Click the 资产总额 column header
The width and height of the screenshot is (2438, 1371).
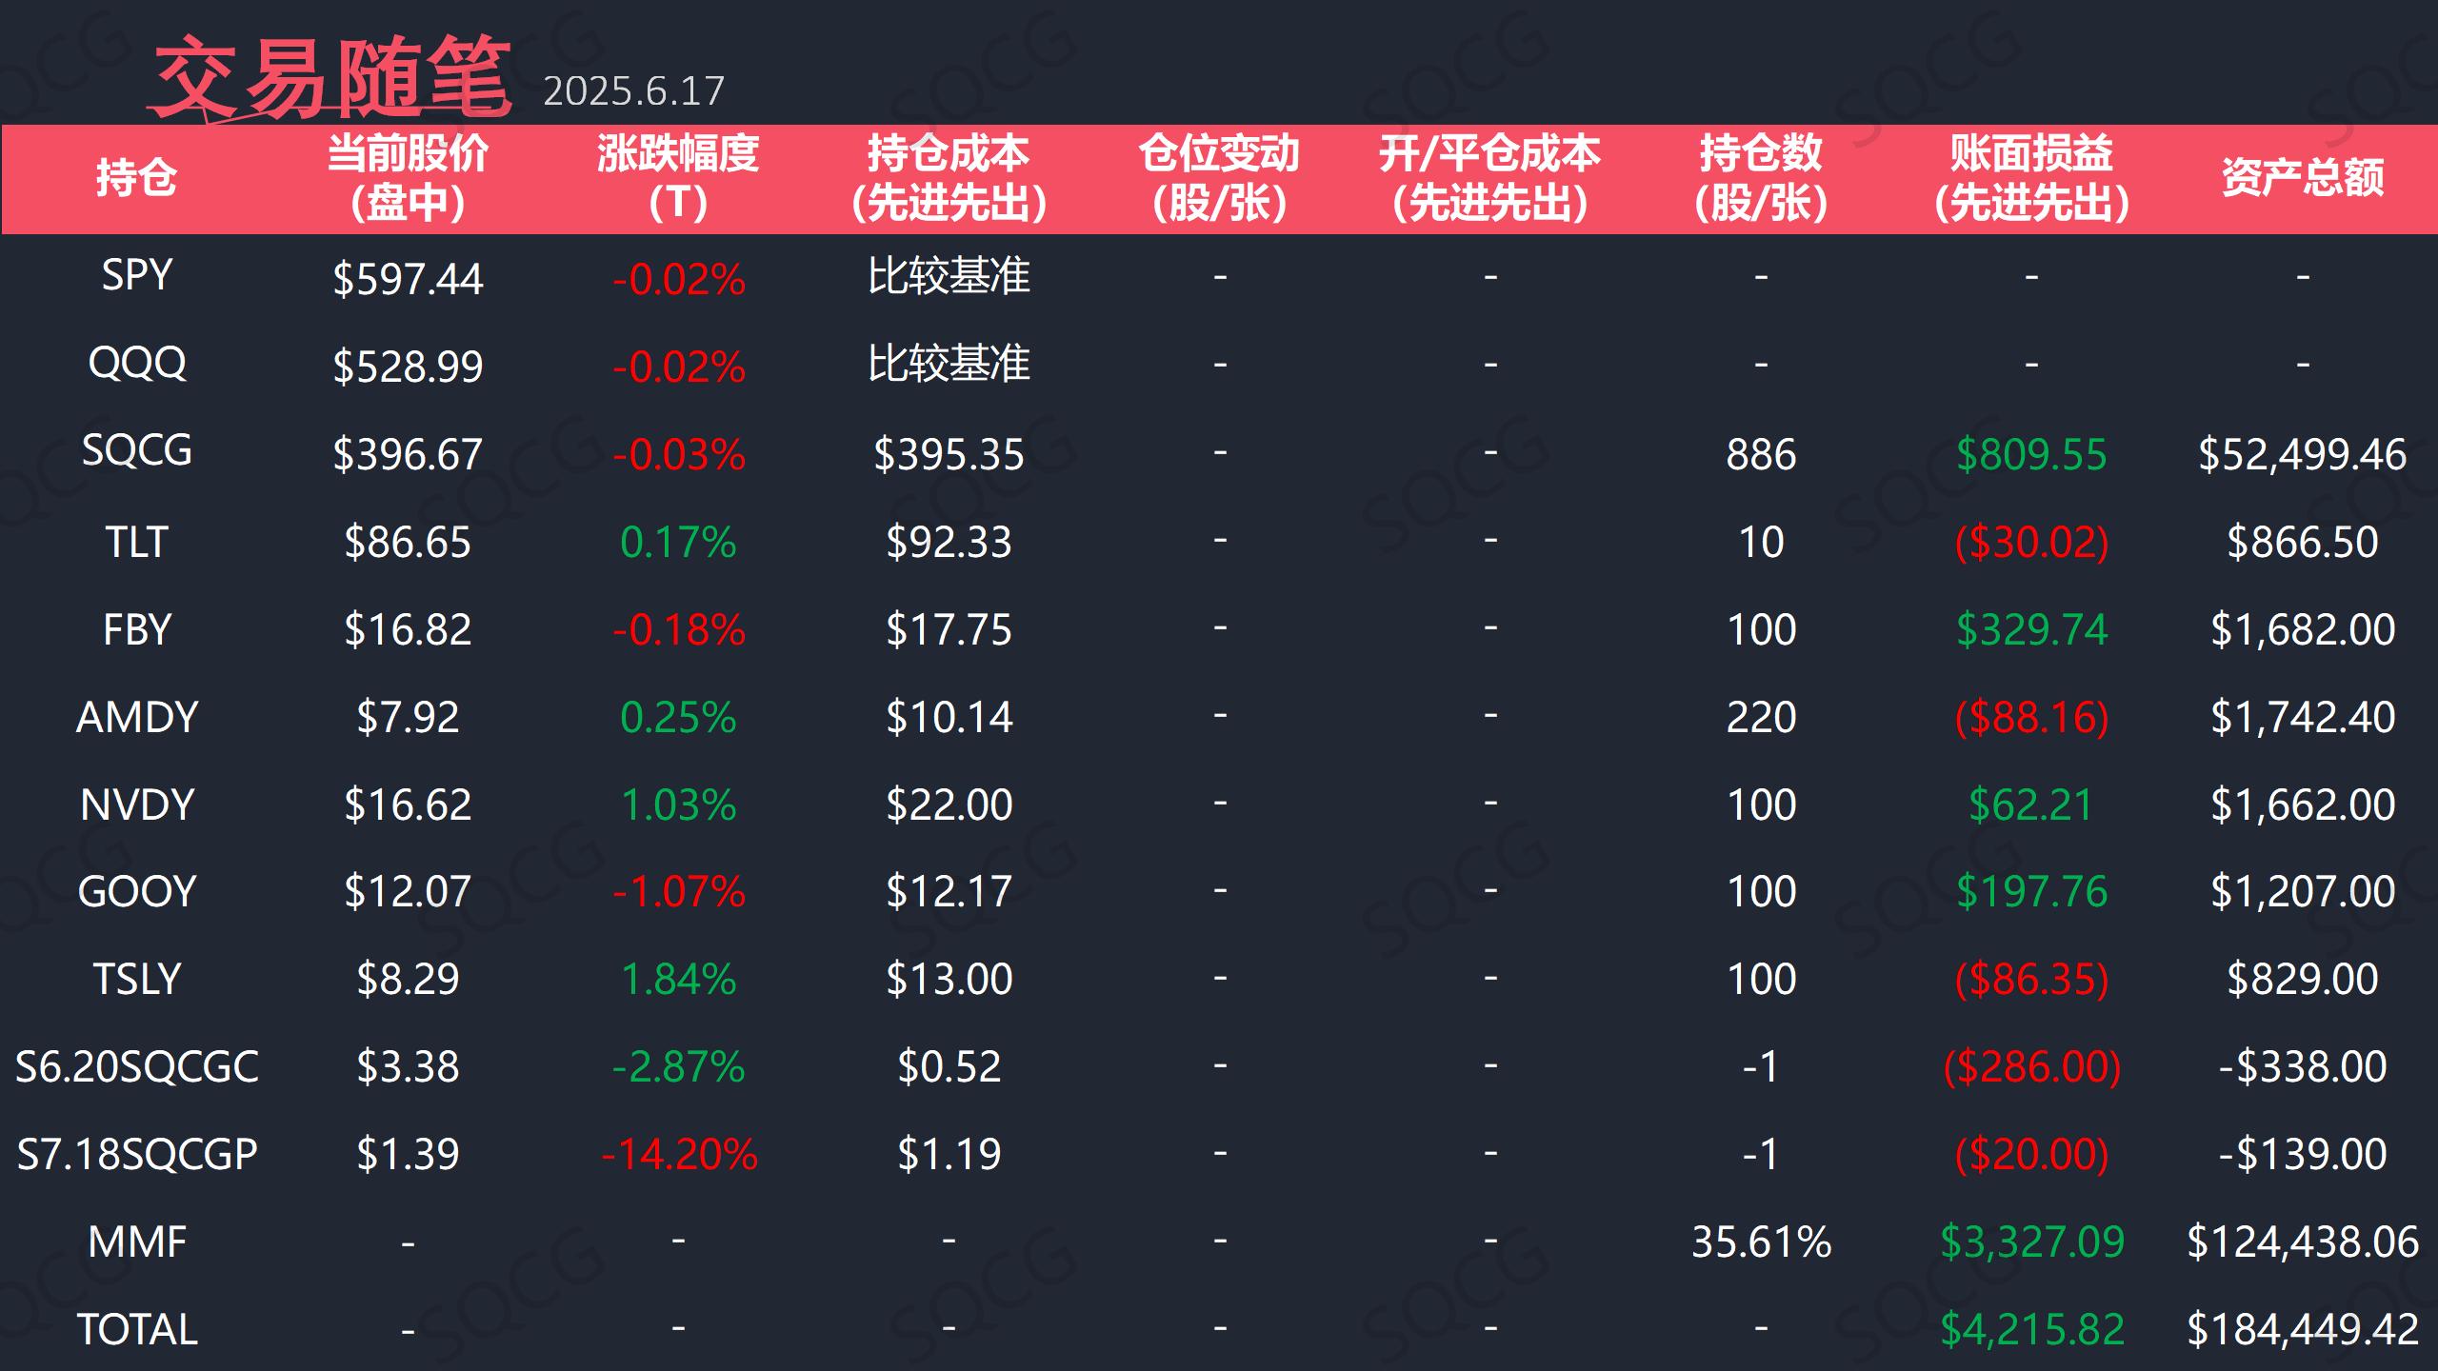pos(2303,178)
